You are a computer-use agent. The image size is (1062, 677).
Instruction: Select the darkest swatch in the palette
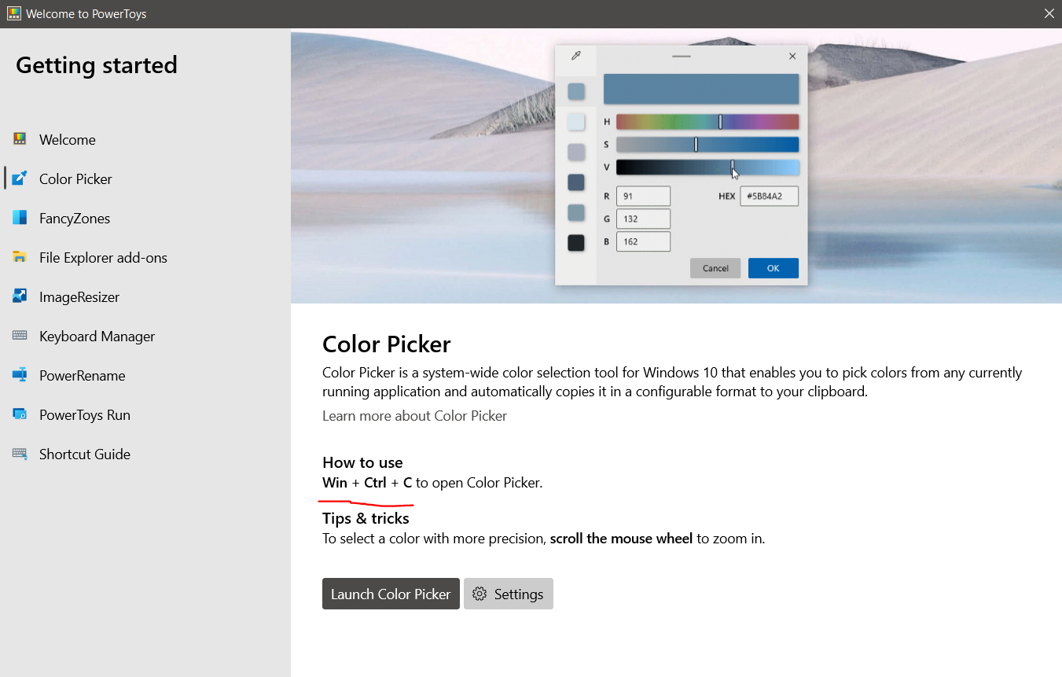[x=575, y=242]
